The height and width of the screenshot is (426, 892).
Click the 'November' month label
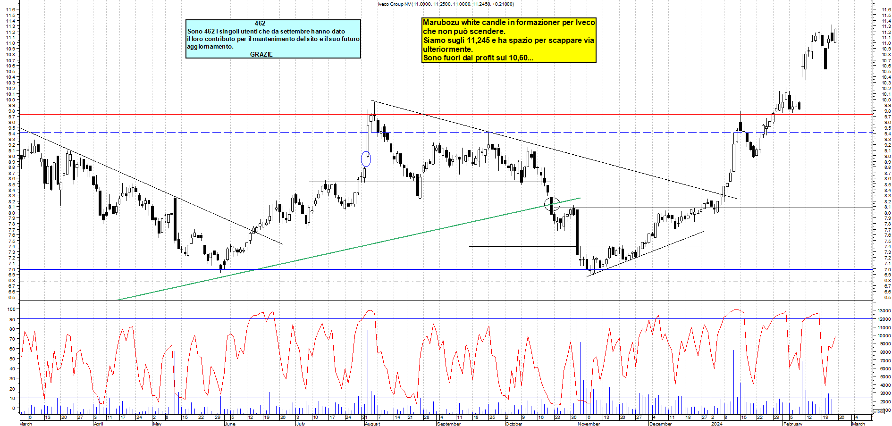pyautogui.click(x=589, y=424)
